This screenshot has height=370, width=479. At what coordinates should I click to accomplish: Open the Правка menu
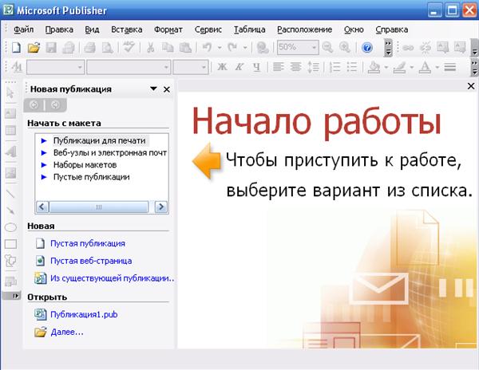59,30
